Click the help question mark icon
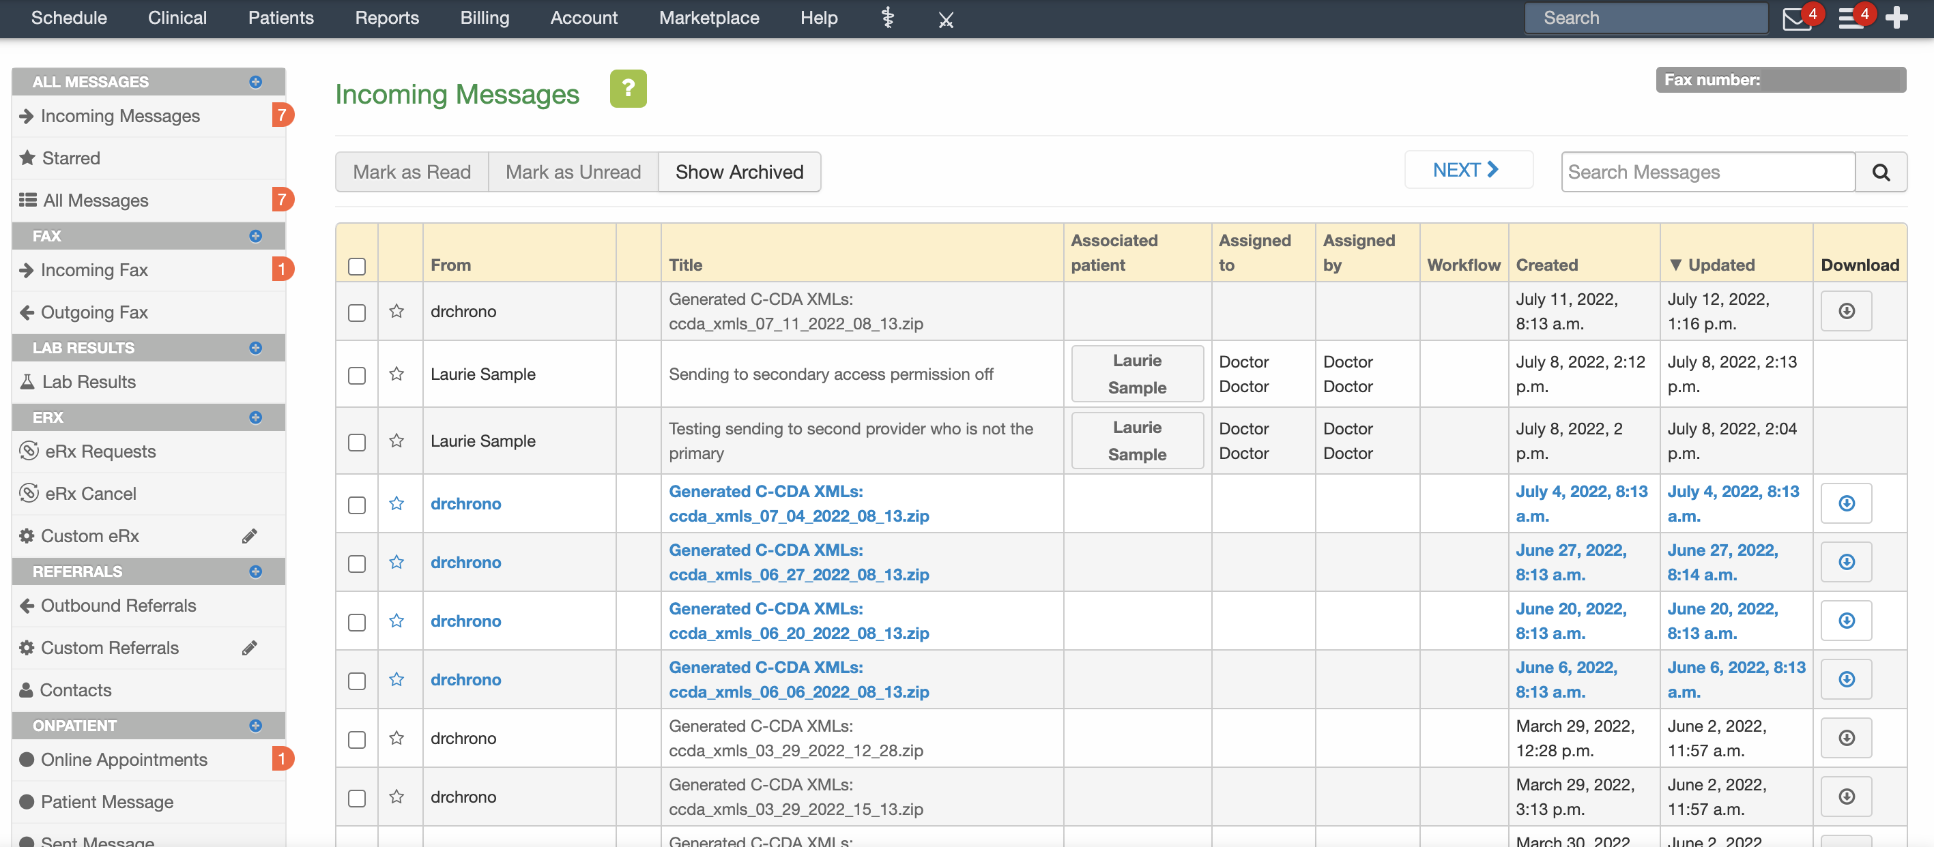 (628, 87)
